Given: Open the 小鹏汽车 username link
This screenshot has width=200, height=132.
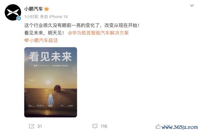Looking at the screenshot, I should (x=33, y=9).
